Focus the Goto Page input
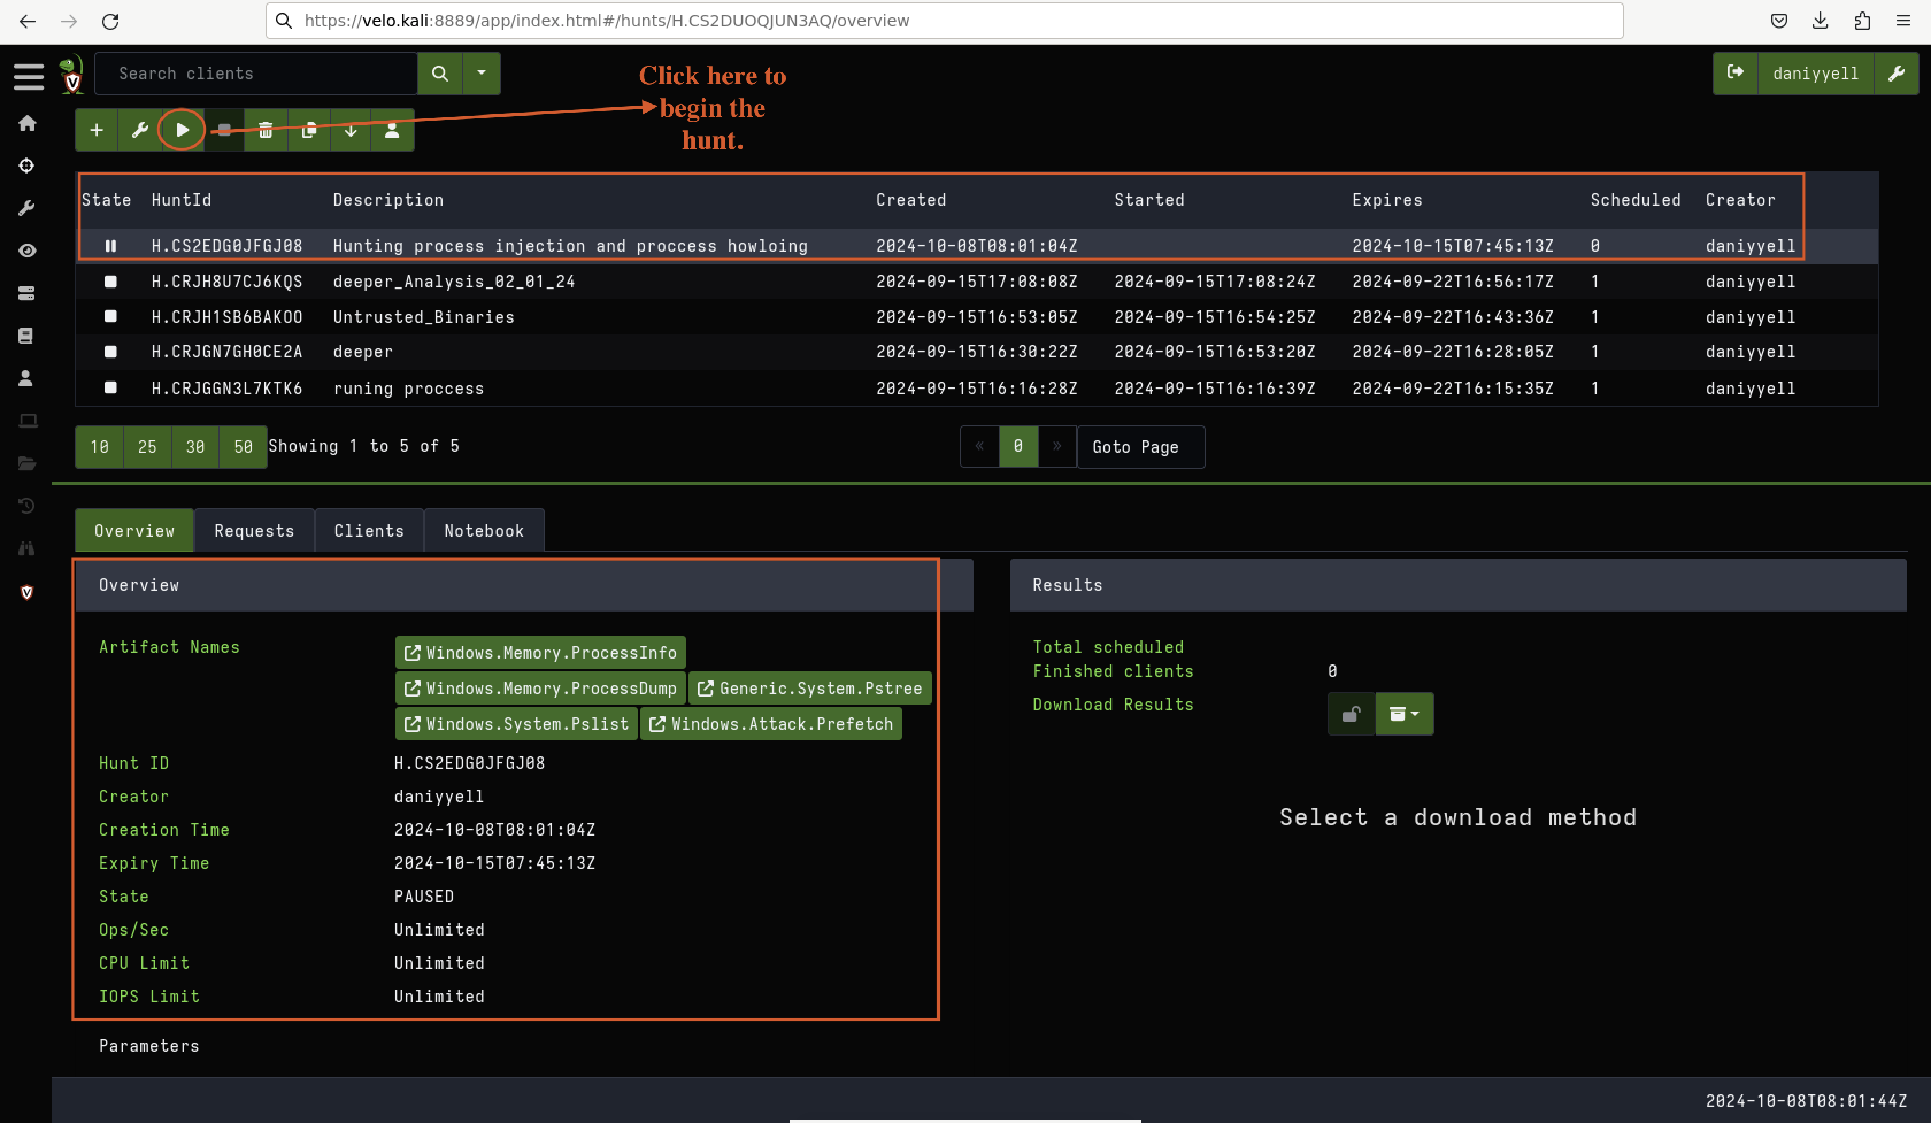This screenshot has height=1123, width=1931. [x=1141, y=447]
